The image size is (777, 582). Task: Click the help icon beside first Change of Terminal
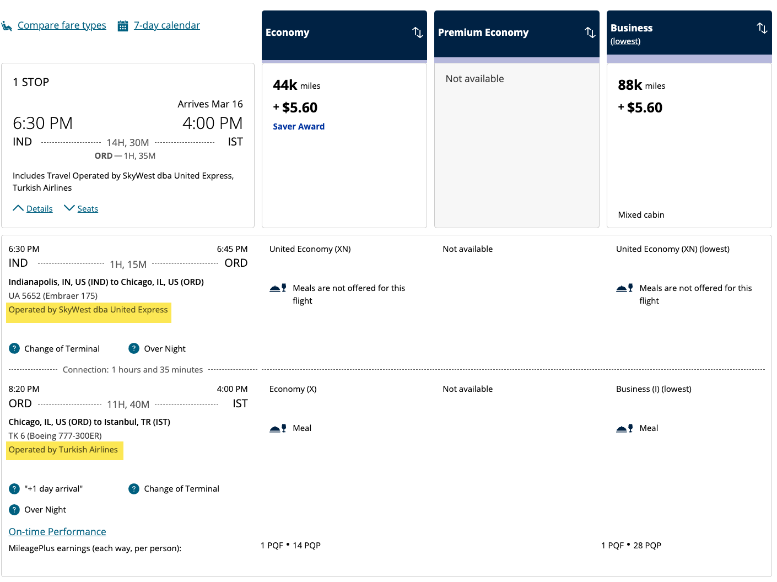(14, 348)
